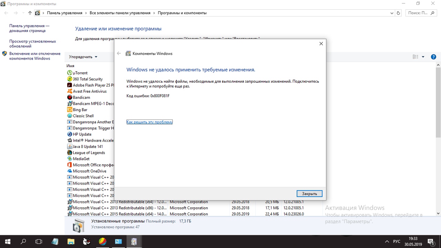This screenshot has height=248, width=441.
Task: Click the Закрыть button in dialog
Action: click(x=309, y=194)
